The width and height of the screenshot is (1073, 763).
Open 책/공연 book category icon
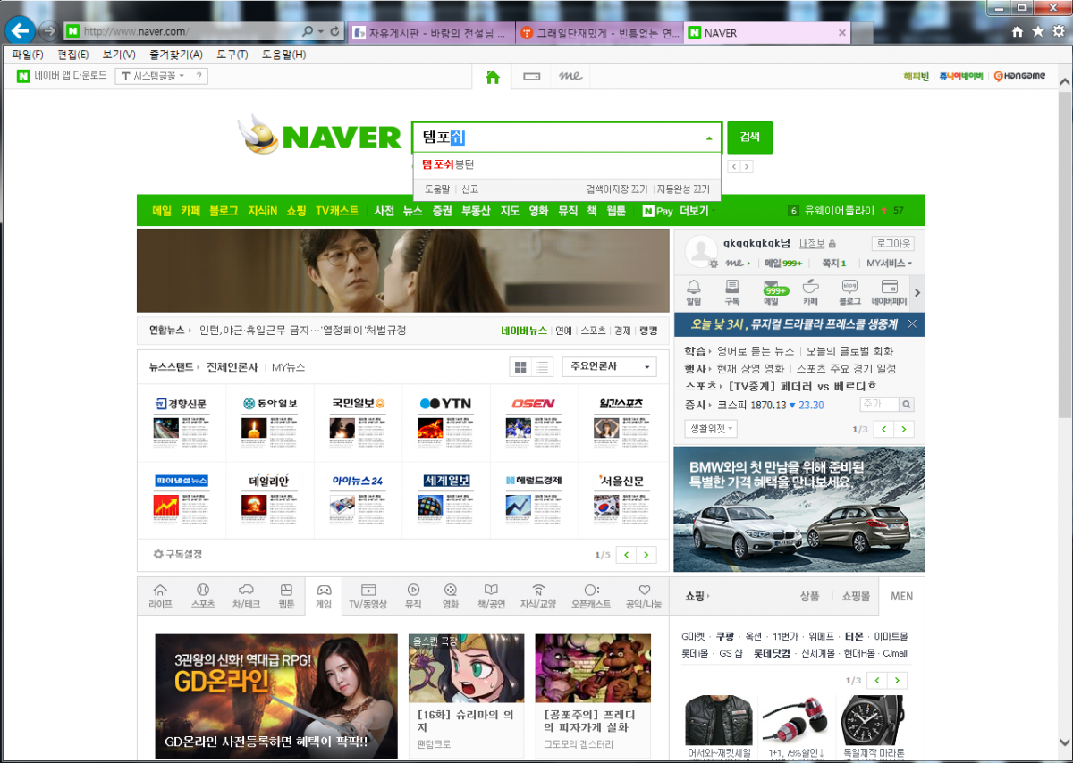pos(491,596)
